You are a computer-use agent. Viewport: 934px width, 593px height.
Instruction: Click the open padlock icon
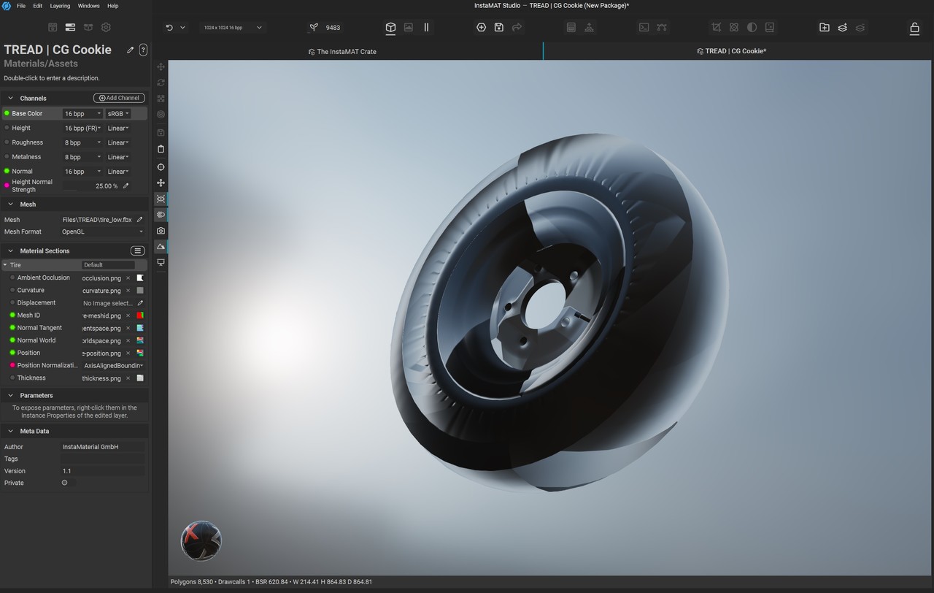pos(914,28)
